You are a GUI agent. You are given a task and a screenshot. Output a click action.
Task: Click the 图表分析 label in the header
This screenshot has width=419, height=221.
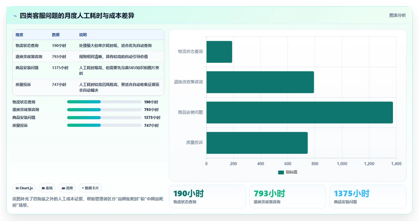(398, 15)
